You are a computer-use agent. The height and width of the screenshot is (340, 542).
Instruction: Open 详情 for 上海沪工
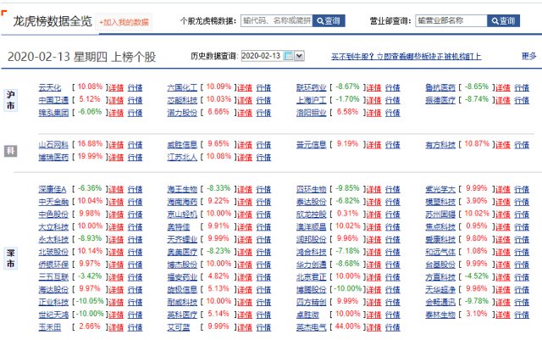[x=373, y=100]
